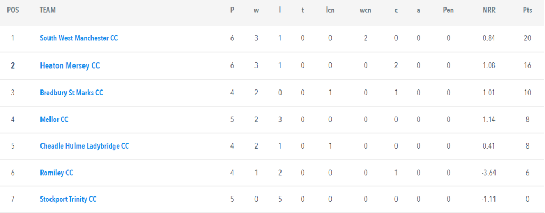Image resolution: width=545 pixels, height=213 pixels.
Task: Select South West Manchester's 20 points cell
Action: click(x=527, y=38)
